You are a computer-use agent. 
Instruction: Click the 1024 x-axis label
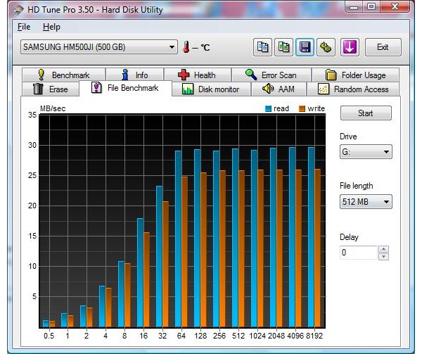click(x=257, y=336)
